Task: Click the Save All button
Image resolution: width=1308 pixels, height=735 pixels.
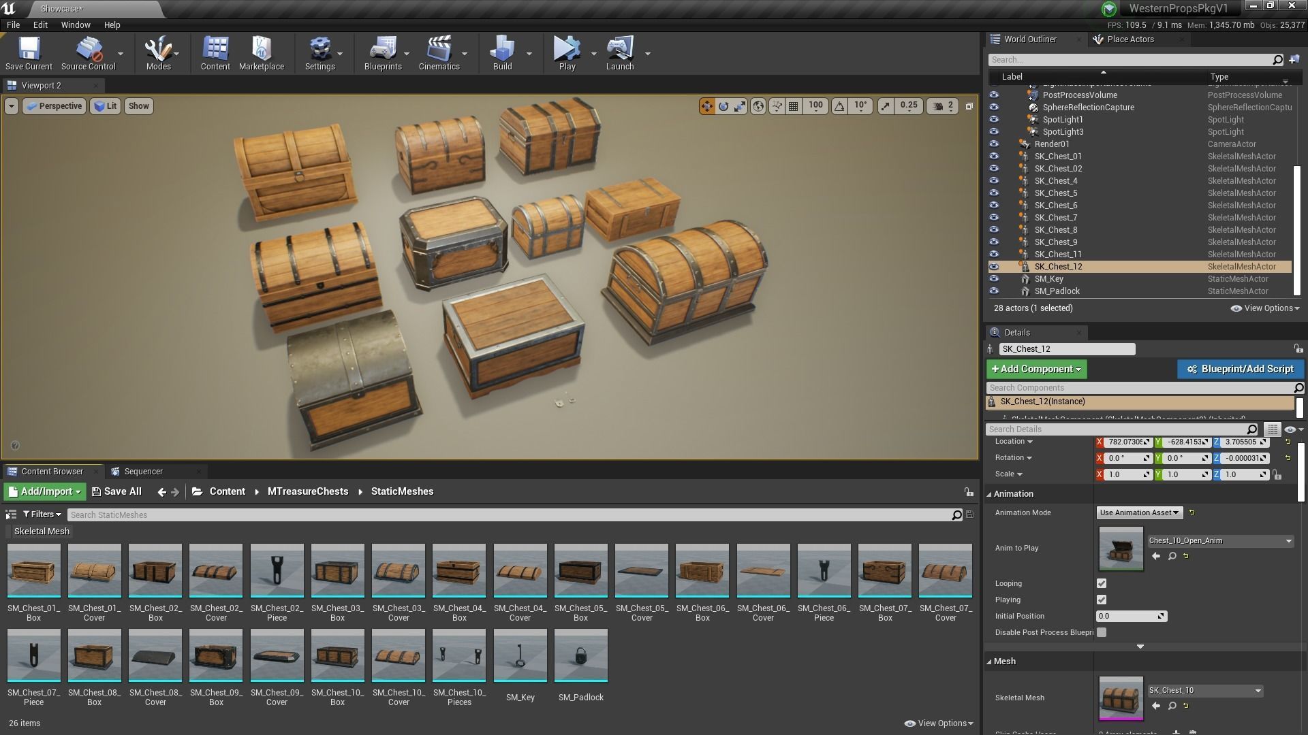Action: pos(116,491)
